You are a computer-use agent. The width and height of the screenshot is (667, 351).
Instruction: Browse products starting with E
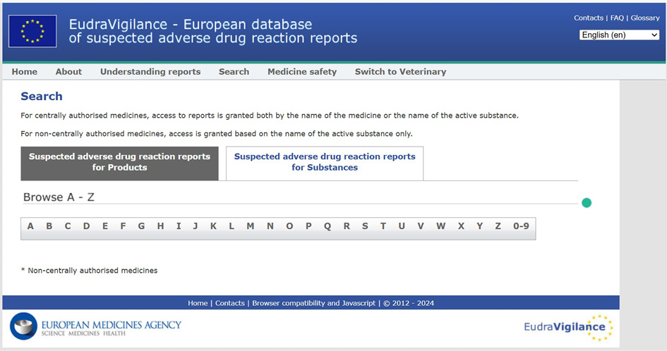point(105,226)
